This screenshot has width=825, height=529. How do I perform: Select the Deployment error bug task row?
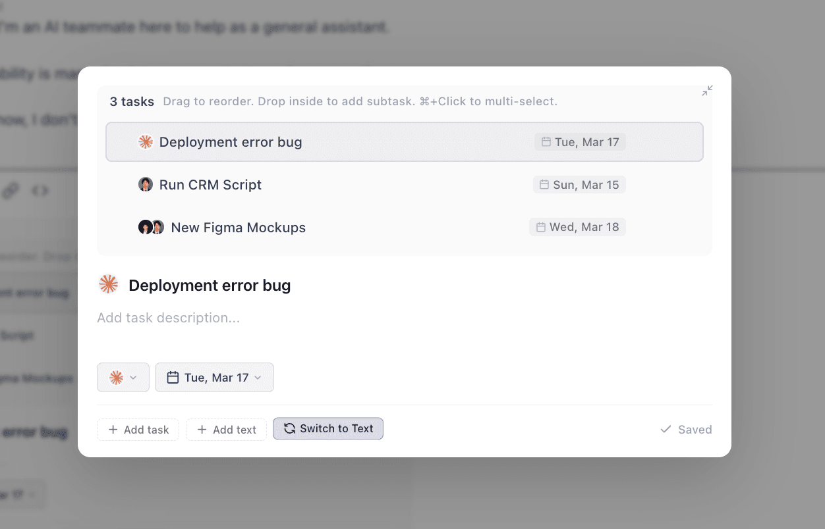(395, 142)
